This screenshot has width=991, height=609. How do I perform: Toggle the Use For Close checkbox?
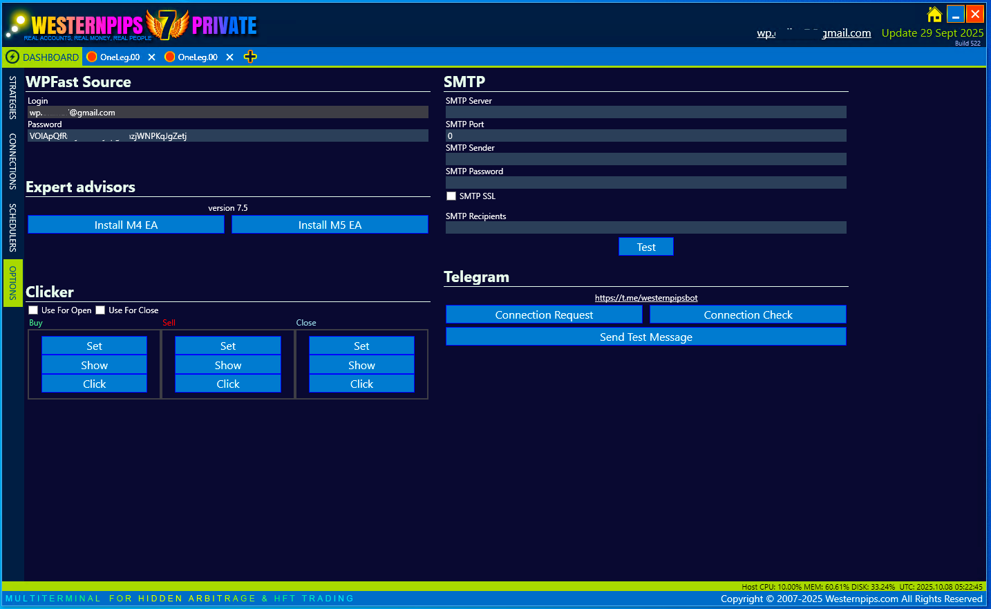pos(100,310)
